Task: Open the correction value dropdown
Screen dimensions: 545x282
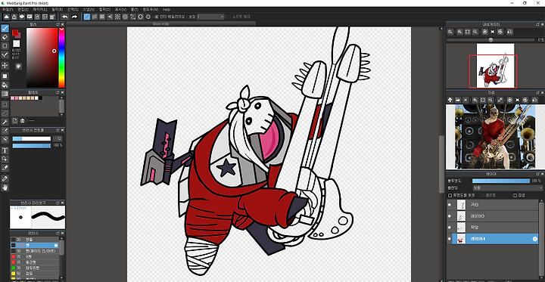Action: tap(210, 17)
